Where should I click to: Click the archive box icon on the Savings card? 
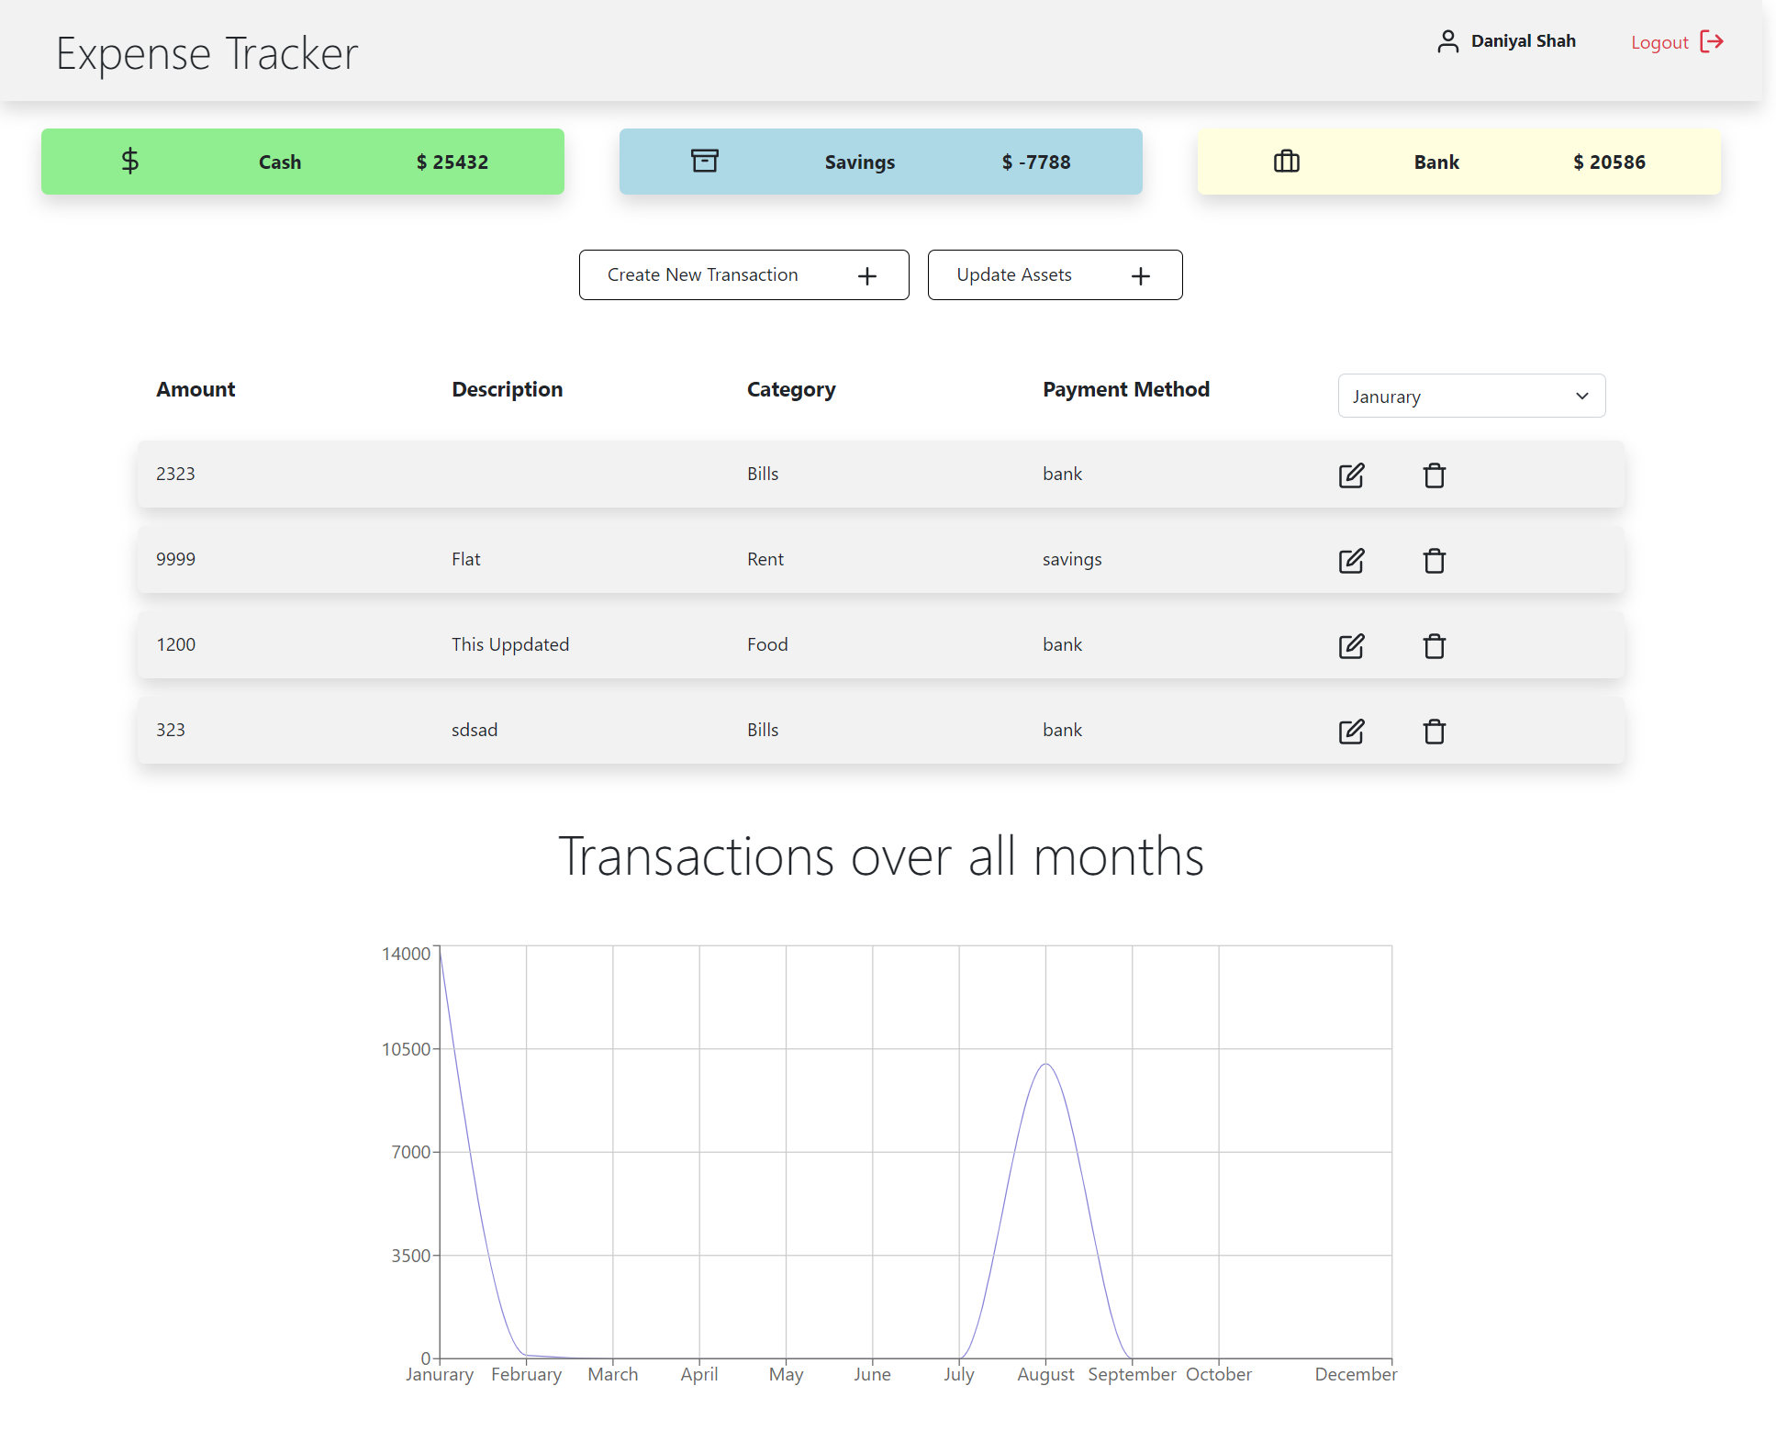tap(705, 161)
